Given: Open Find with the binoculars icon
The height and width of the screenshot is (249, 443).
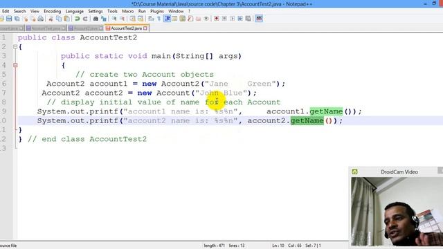Looking at the screenshot, I should coord(96,19).
